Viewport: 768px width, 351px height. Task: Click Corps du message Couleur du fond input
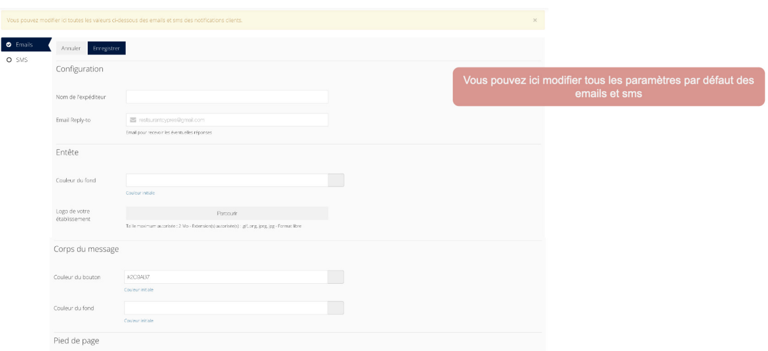[226, 308]
